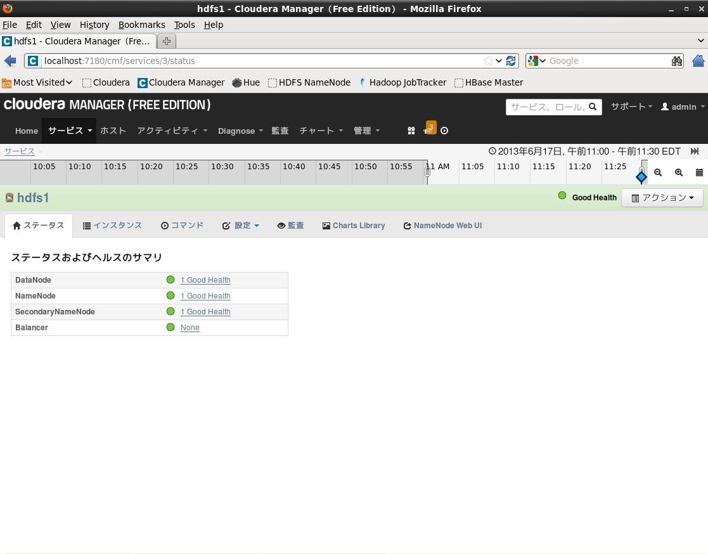
Task: Click the NameNode 1 Good Health link
Action: (205, 296)
